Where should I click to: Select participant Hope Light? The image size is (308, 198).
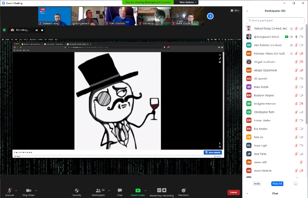[x=275, y=146]
